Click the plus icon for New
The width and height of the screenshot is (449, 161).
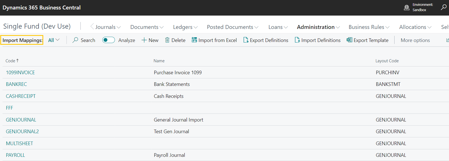144,40
